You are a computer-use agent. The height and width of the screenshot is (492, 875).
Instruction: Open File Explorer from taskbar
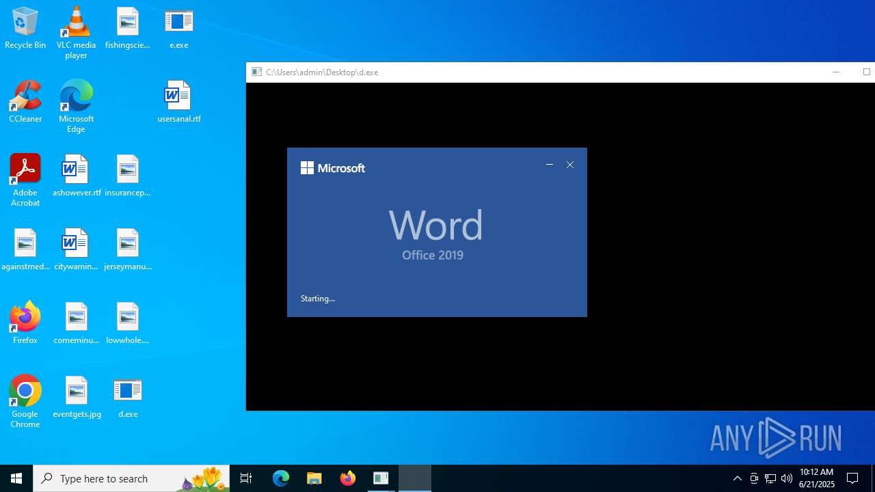coord(314,478)
